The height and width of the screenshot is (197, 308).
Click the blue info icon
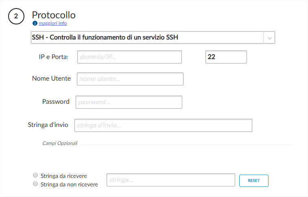tap(35, 23)
